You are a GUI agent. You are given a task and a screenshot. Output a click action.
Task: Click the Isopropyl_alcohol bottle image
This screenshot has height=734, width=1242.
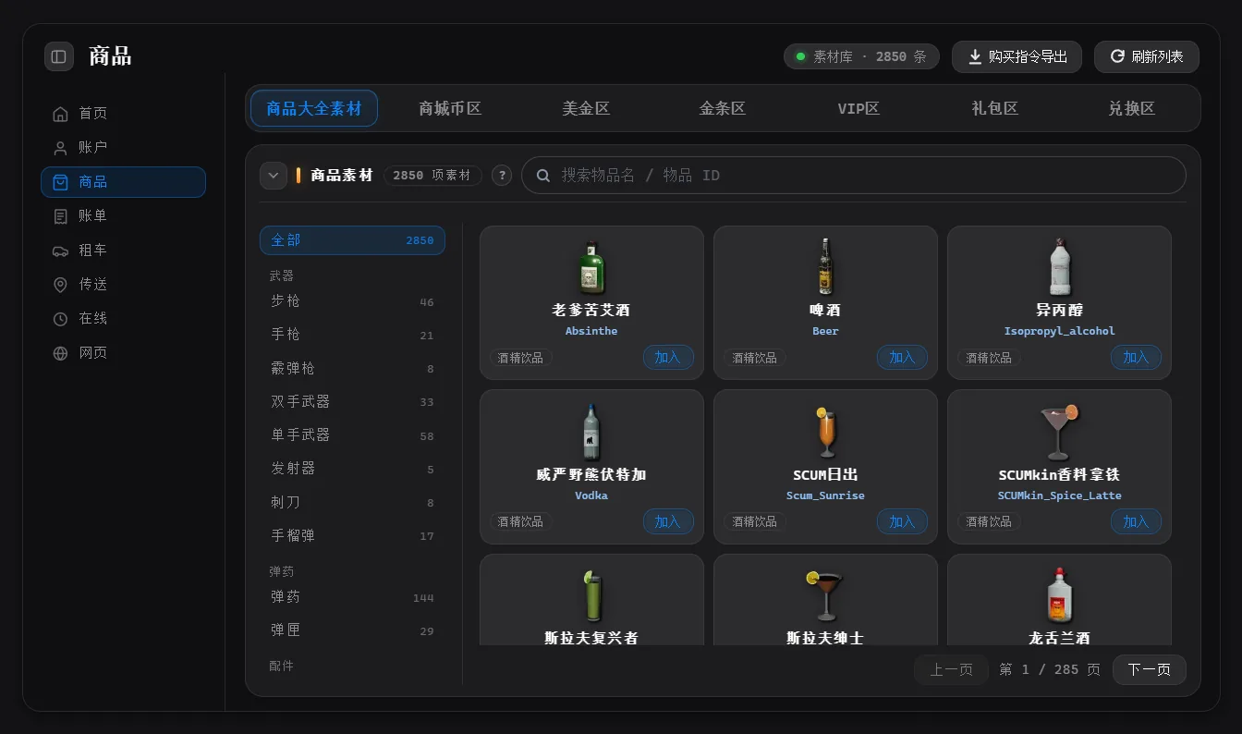[x=1059, y=268]
